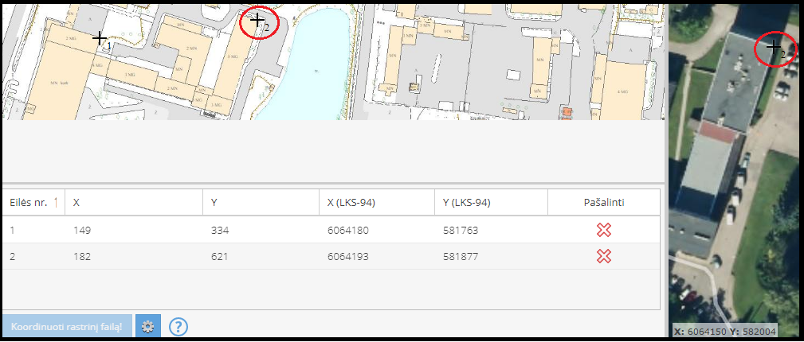
Task: Select circled marker 2 on the vector map
Action: [257, 20]
